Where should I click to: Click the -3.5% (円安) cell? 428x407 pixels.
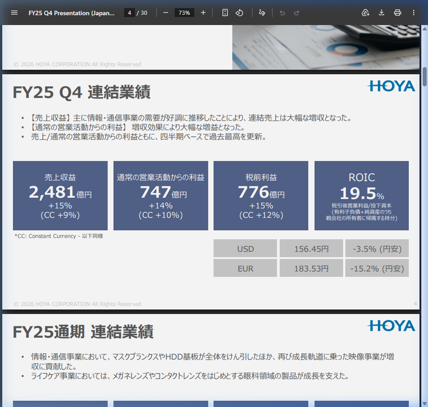[x=377, y=248]
